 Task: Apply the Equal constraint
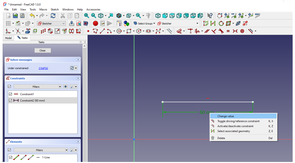coord(228,31)
